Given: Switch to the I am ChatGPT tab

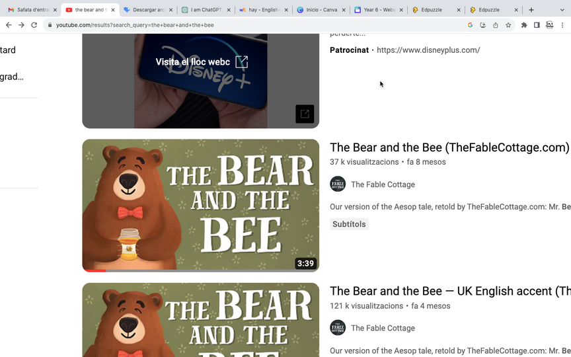Looking at the screenshot, I should tap(205, 10).
